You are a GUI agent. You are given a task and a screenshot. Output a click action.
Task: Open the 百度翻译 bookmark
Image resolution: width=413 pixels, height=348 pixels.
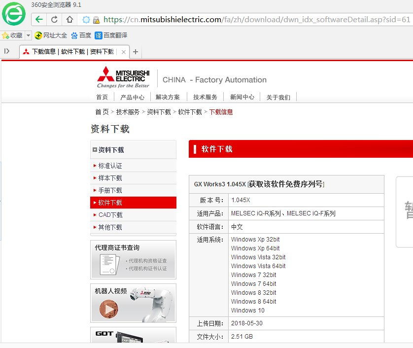coord(111,35)
